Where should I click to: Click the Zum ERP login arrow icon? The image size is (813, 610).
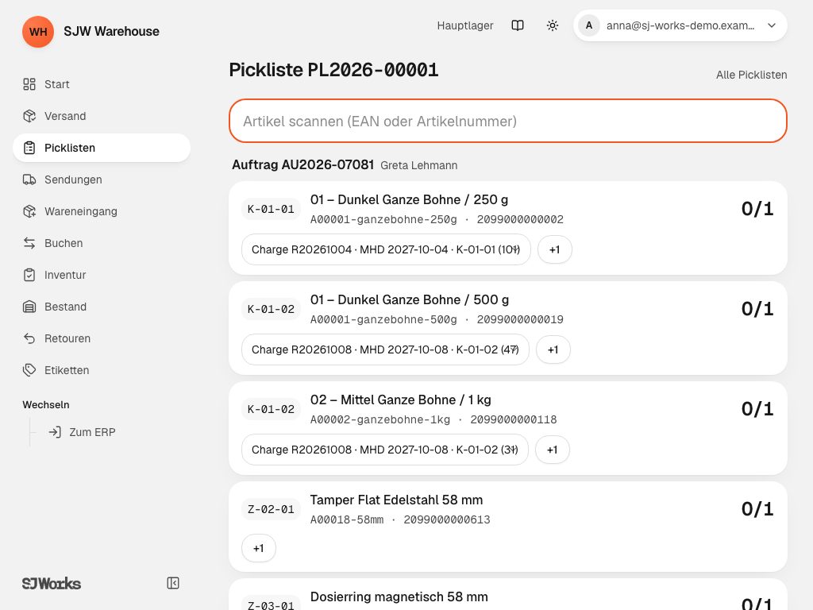pos(55,432)
